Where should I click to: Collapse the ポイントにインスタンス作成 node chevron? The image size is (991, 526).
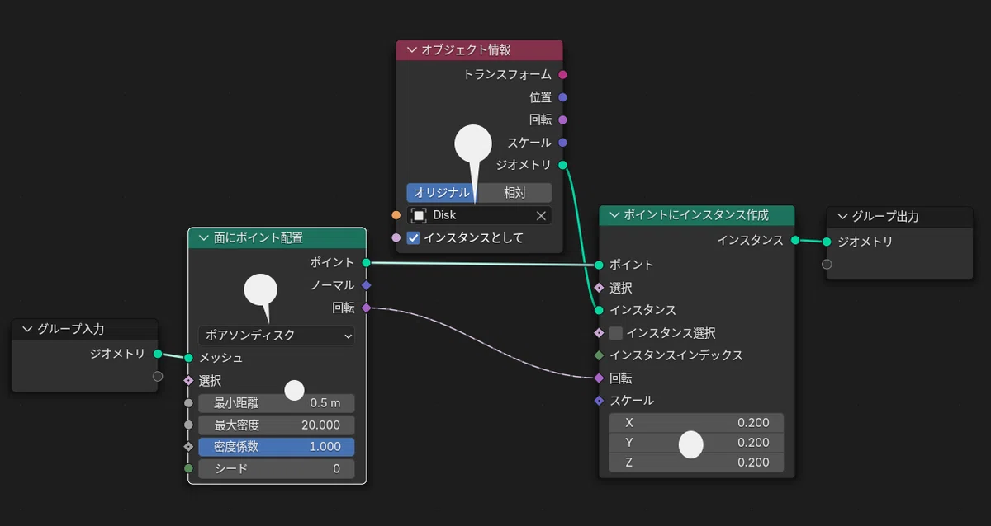point(614,215)
